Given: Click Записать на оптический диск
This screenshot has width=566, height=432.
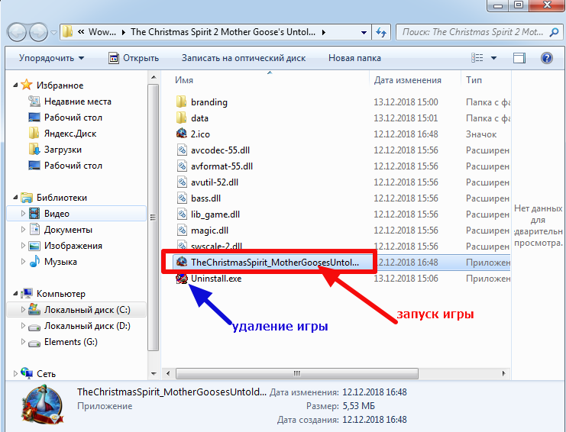Looking at the screenshot, I should click(244, 58).
